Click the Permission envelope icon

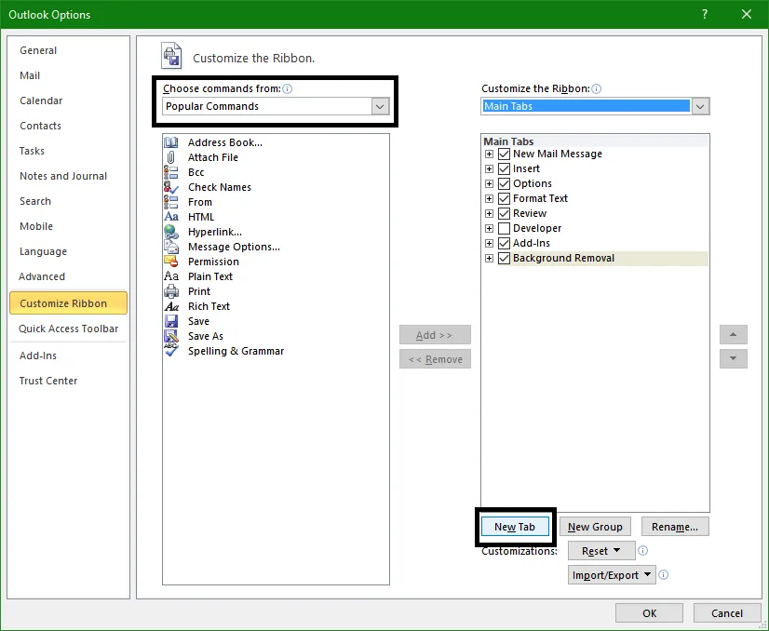[x=170, y=262]
